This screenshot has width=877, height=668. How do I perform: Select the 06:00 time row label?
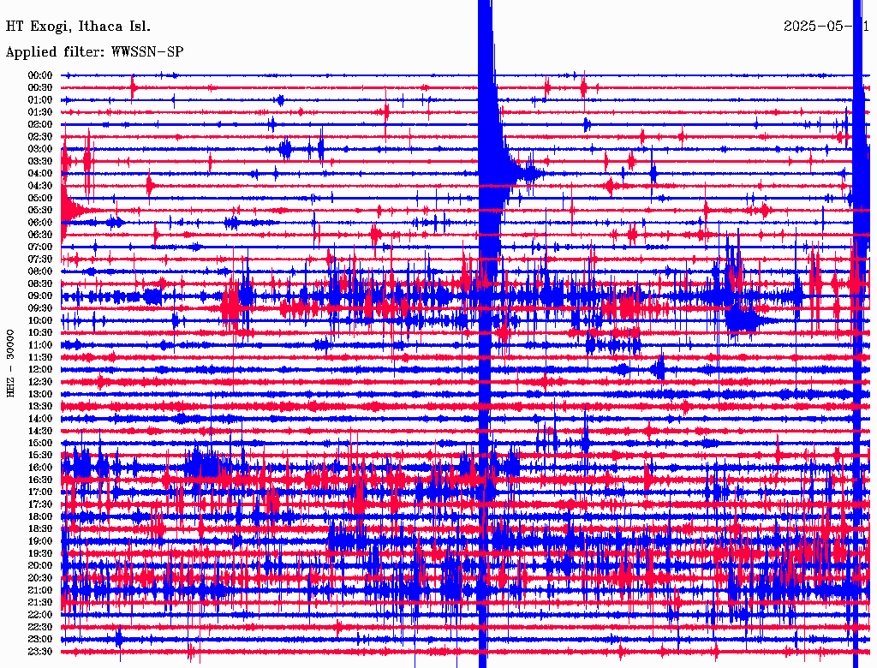coord(40,223)
